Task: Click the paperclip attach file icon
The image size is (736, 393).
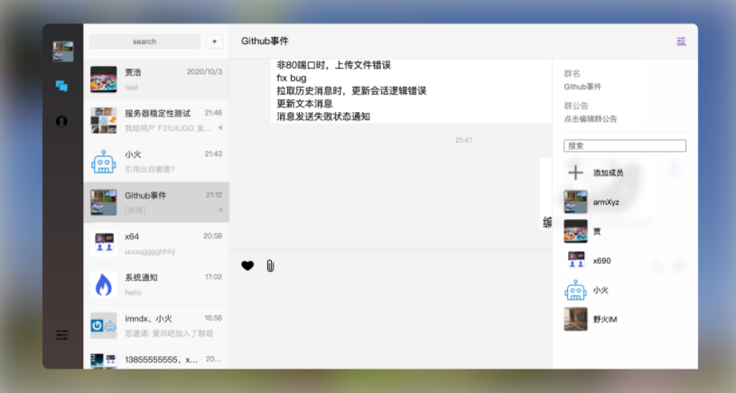Action: click(x=270, y=266)
